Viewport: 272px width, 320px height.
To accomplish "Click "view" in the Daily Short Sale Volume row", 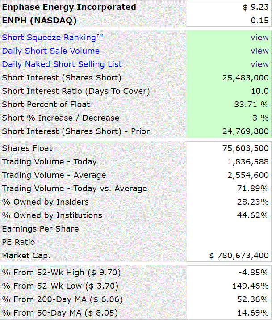I will coord(259,51).
